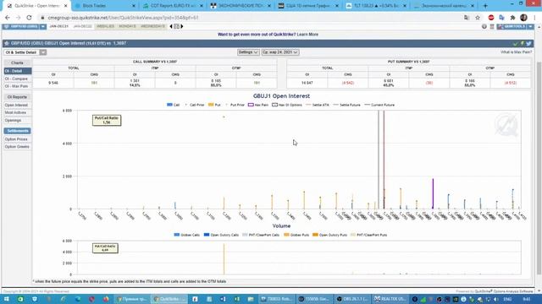Open the OBS taskbar window
542x304 pixels.
pos(353,299)
